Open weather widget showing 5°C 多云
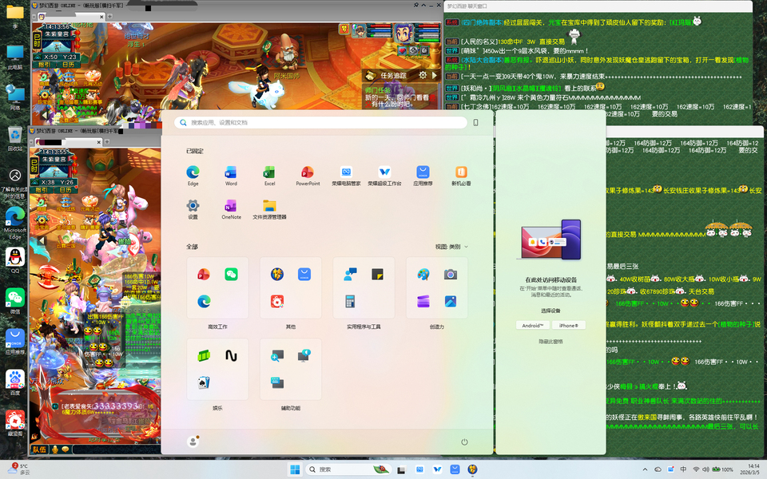767x479 pixels. [18, 469]
